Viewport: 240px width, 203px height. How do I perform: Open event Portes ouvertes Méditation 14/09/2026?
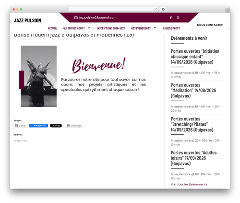(193, 90)
